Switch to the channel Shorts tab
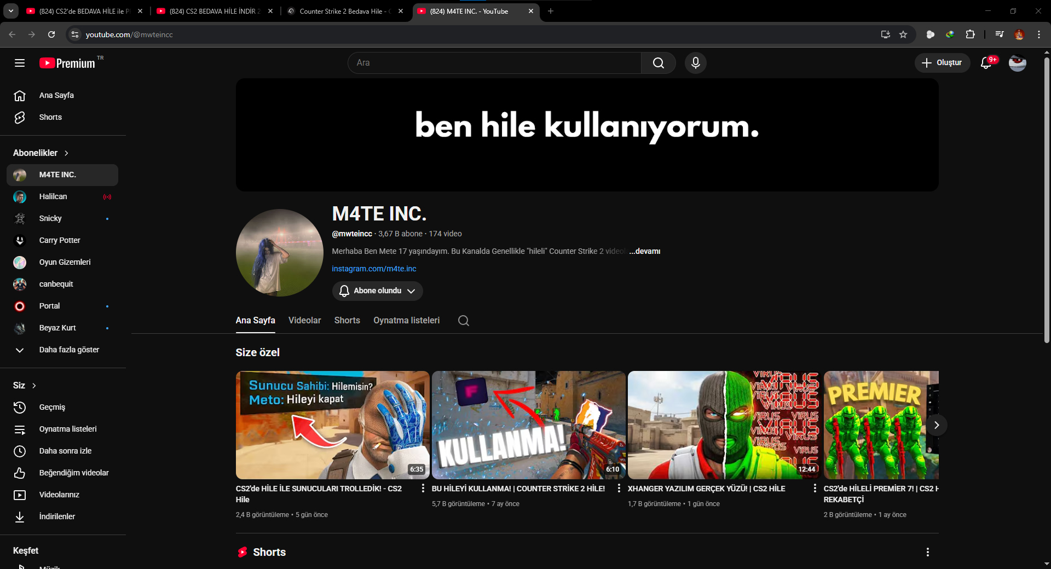 [347, 321]
